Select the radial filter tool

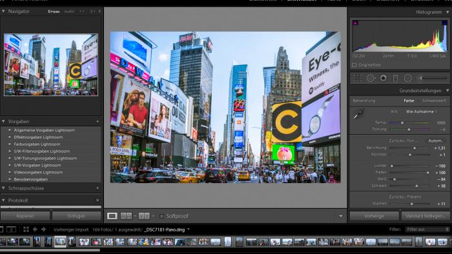[x=408, y=78]
